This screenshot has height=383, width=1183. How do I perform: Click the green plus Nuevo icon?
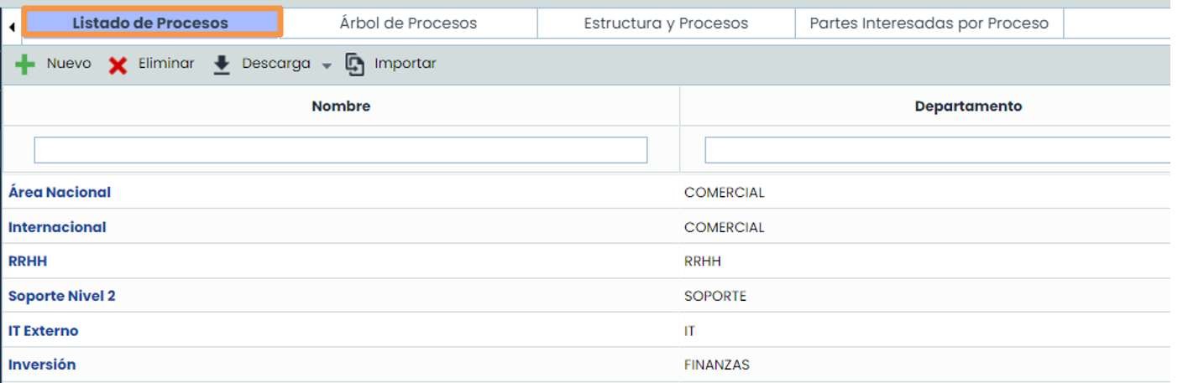(25, 65)
